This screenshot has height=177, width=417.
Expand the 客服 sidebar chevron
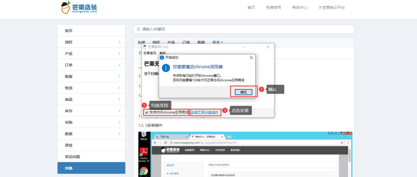tap(119, 77)
